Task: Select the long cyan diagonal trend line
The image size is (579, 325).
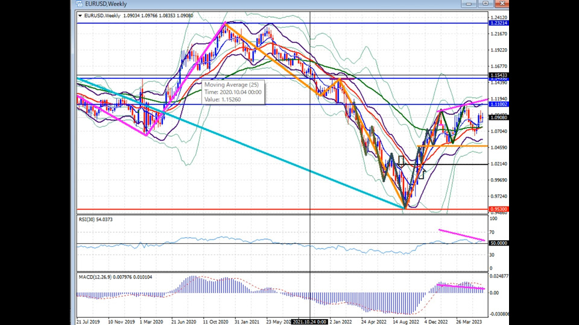Action: 240,143
